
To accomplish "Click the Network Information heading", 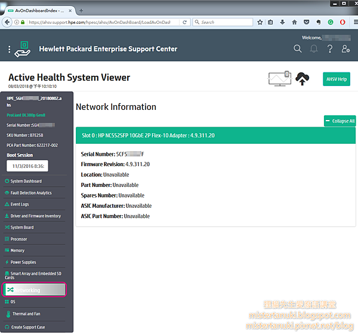I will click(116, 107).
